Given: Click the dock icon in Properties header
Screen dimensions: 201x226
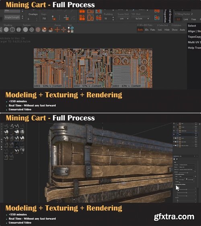Looking at the screenshot, I should click(195, 156).
